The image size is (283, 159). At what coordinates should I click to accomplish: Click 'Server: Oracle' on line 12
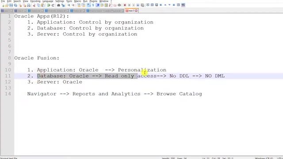60,82
